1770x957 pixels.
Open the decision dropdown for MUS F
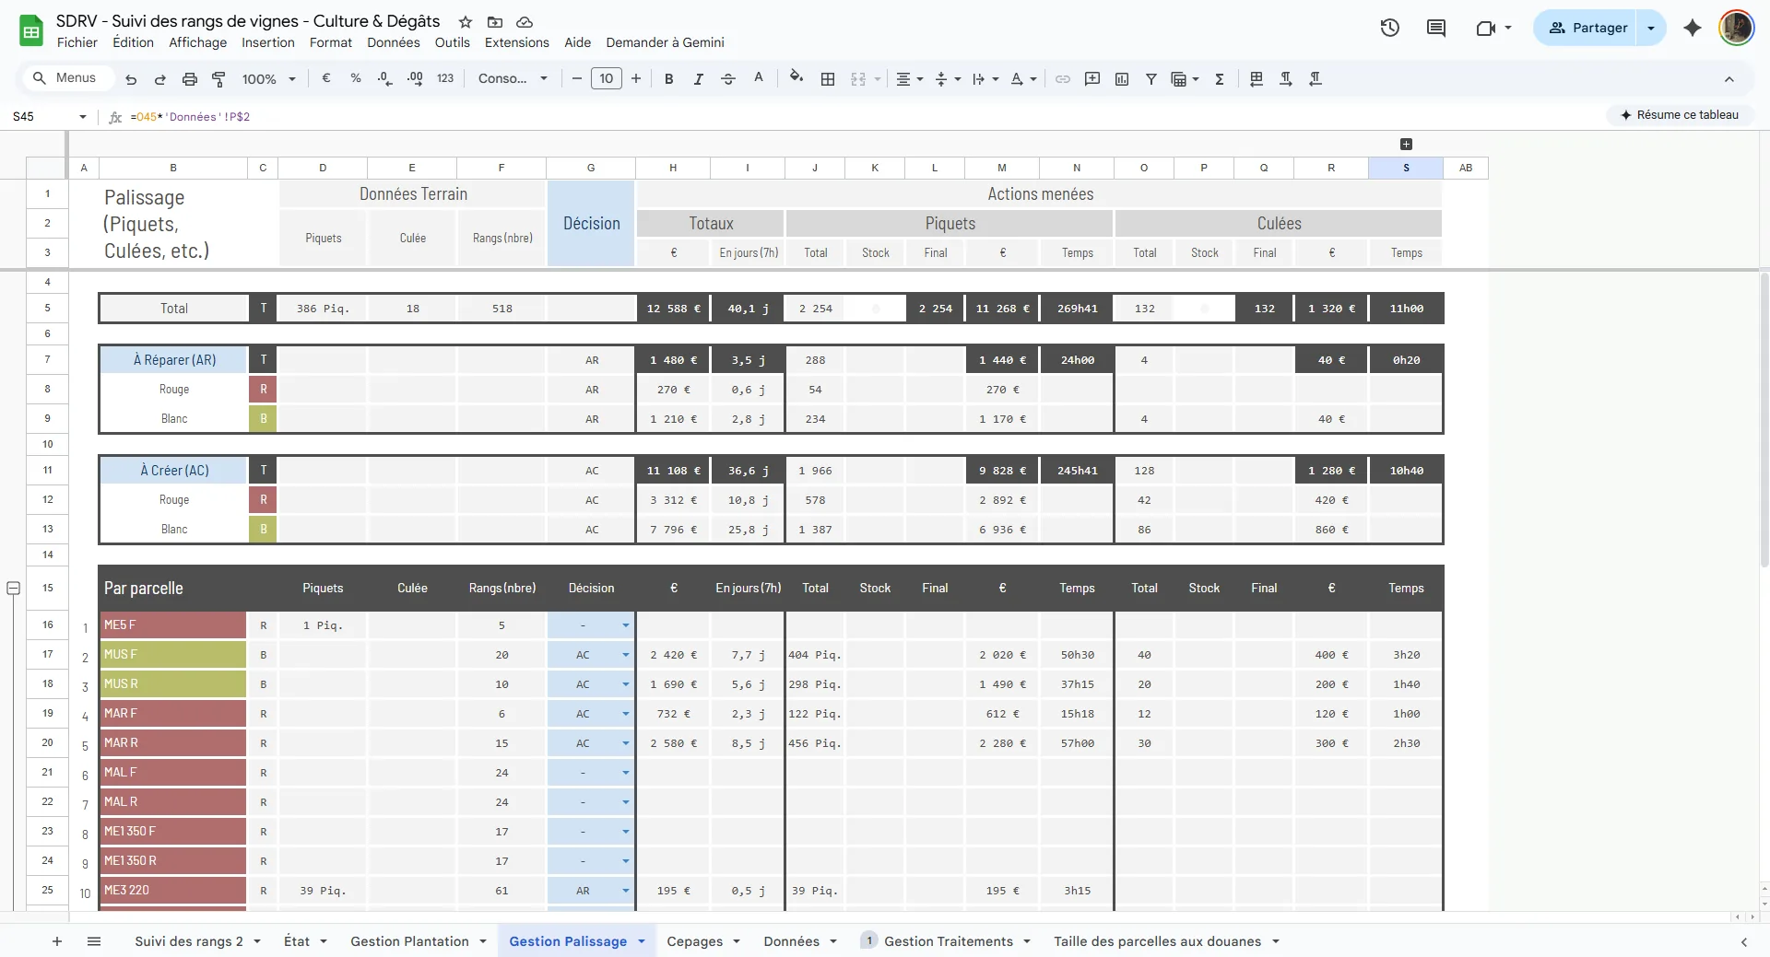625,655
